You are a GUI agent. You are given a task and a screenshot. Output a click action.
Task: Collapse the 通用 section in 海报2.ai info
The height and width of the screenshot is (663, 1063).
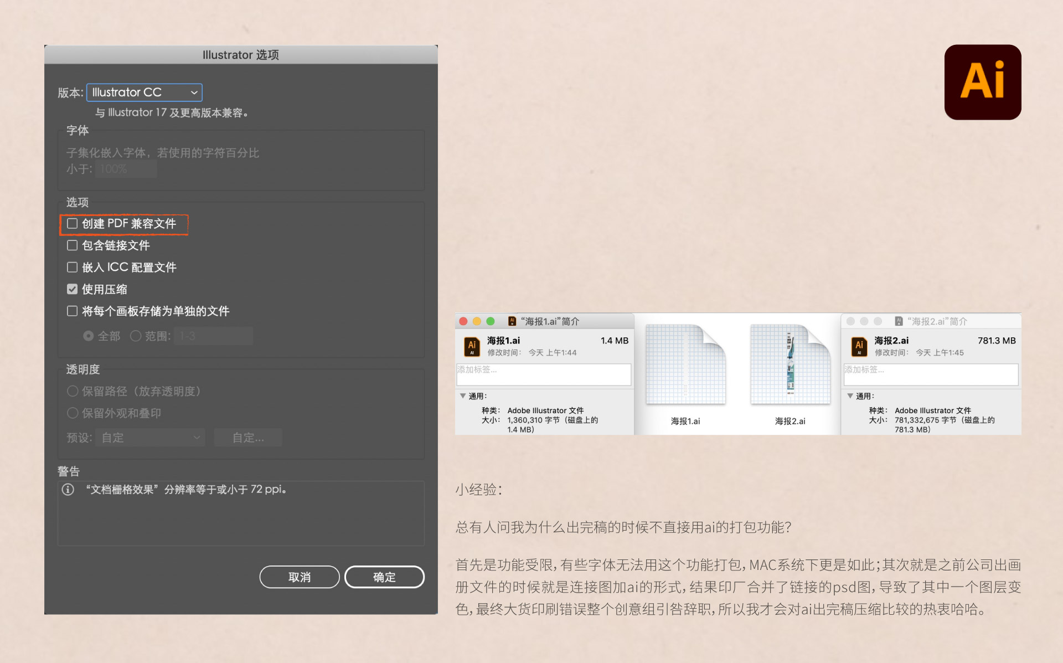(x=850, y=396)
